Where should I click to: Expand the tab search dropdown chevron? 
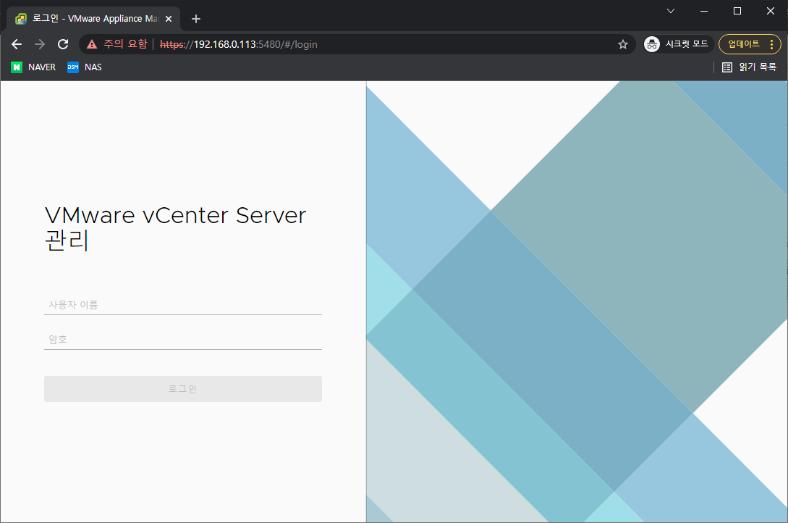(670, 11)
